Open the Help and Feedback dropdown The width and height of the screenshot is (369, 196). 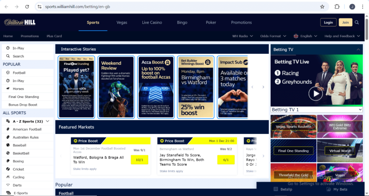(x=342, y=36)
